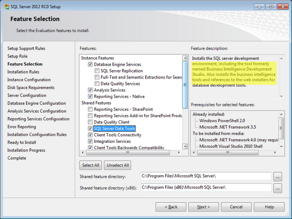The height and width of the screenshot is (219, 292).
Task: Click Features list scroll left arrow
Action: click(83, 152)
